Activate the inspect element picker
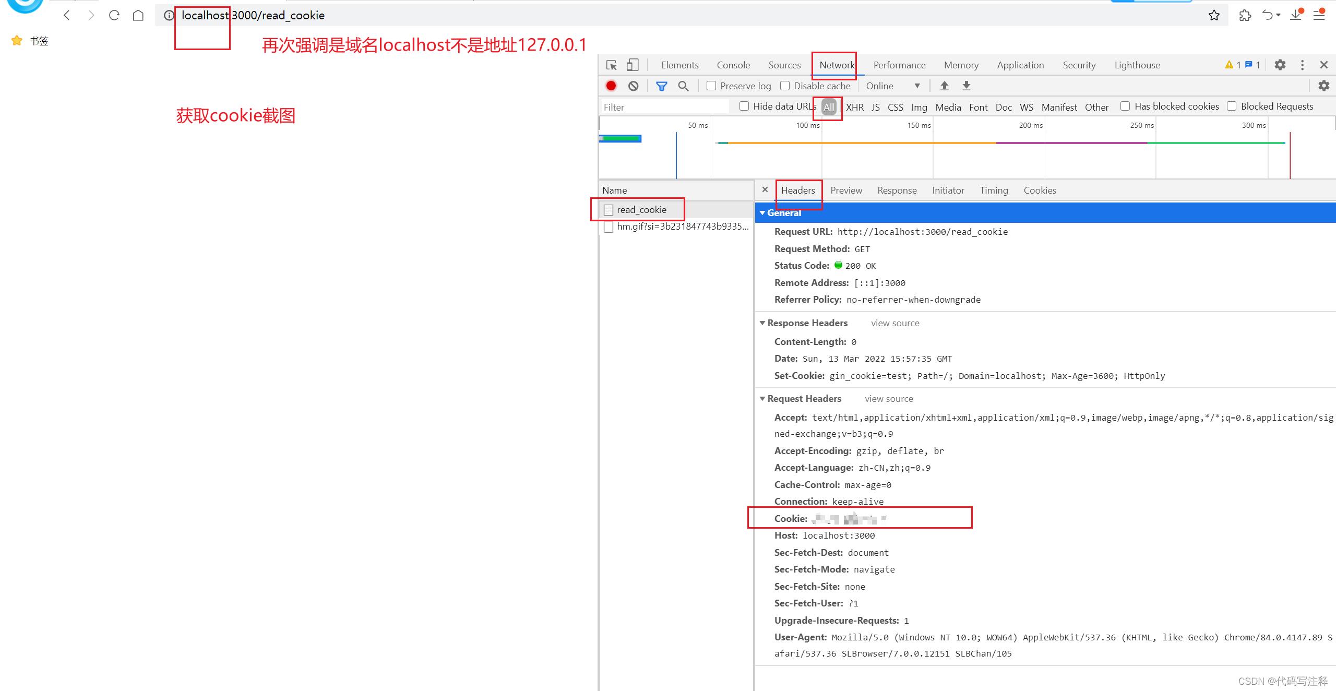 point(611,65)
